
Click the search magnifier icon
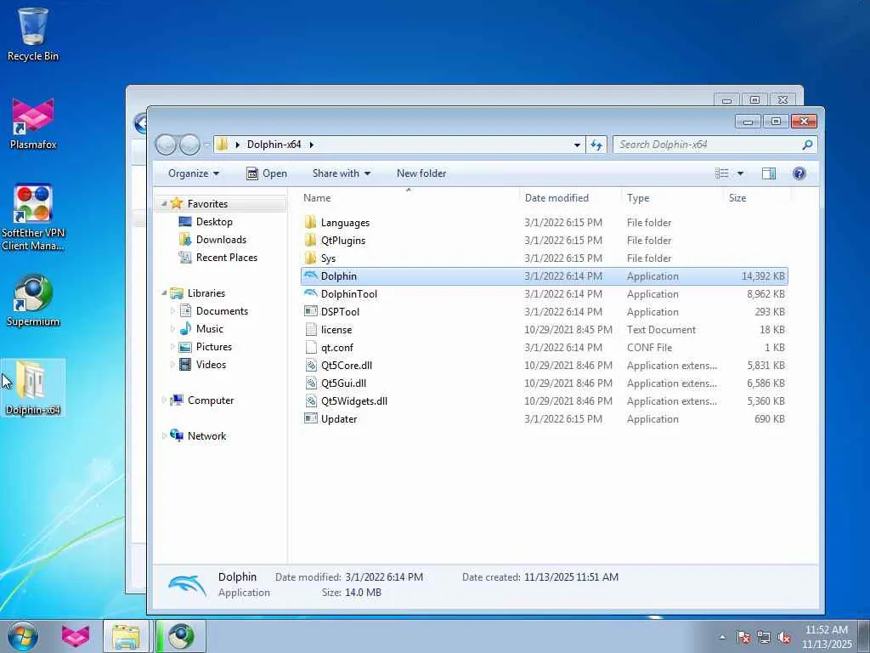click(x=807, y=145)
